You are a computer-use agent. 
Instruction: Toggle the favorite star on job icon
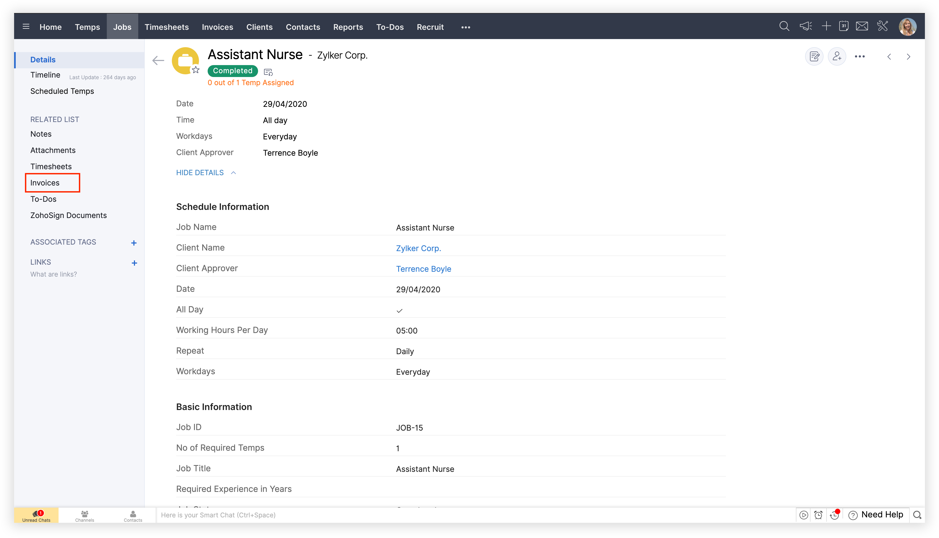click(x=196, y=70)
